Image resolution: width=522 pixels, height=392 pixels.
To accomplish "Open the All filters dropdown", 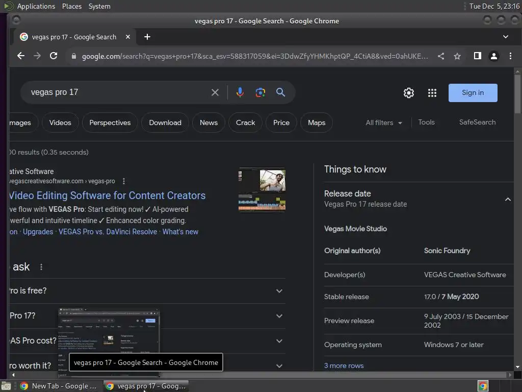I will tap(384, 122).
